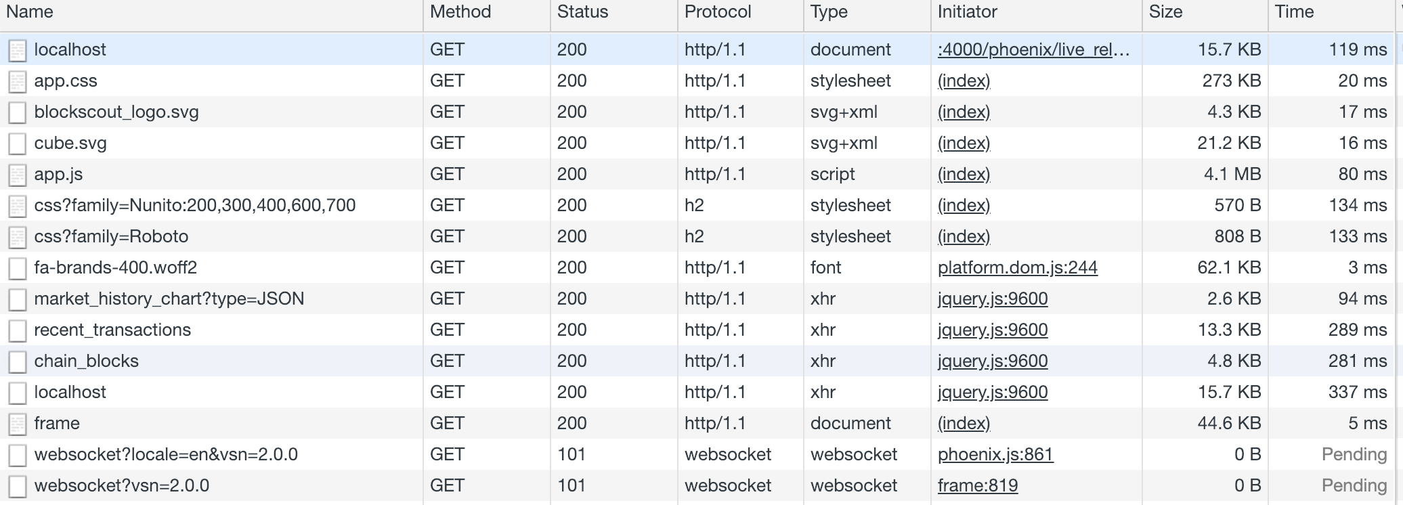1403x505 pixels.
Task: Click the frame:819 initiator link
Action: pos(977,485)
